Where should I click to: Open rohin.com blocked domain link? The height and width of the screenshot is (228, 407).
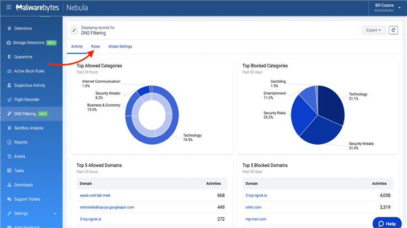253,207
